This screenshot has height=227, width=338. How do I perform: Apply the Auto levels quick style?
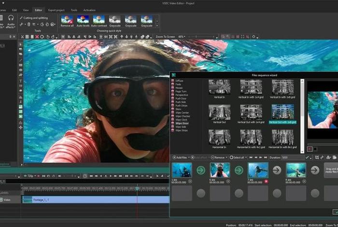tap(83, 21)
